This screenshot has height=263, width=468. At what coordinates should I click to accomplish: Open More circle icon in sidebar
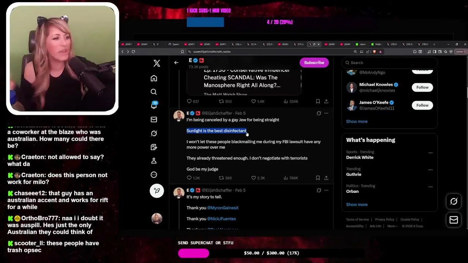154,175
